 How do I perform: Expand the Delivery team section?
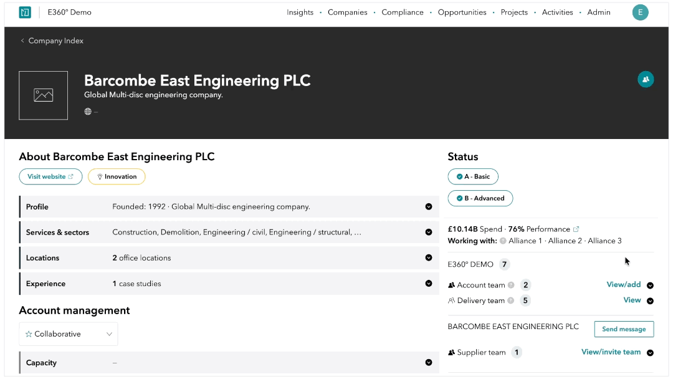pos(650,301)
